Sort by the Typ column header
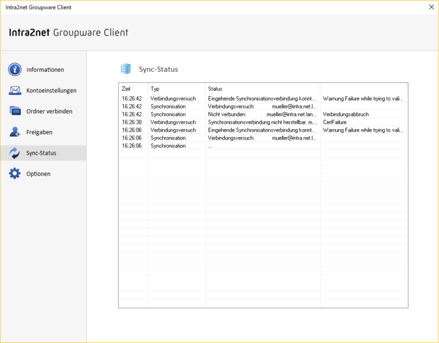Screen dimensions: 439x343 click(x=177, y=89)
